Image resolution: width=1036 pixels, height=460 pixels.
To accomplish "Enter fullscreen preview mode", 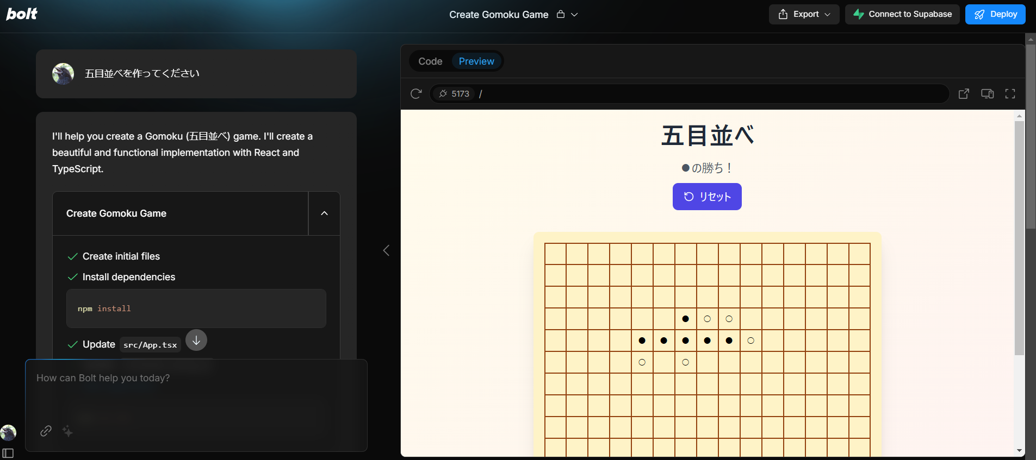I will click(1010, 94).
